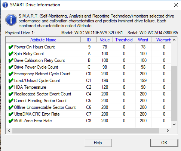
Task: Click the scroll down arrow of the list
Action: pyautogui.click(x=174, y=125)
